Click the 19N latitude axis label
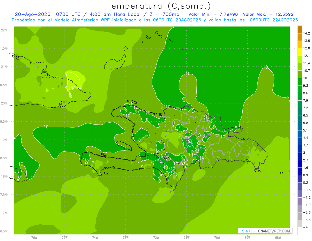Screen dimensions: 312x241 (4, 140)
